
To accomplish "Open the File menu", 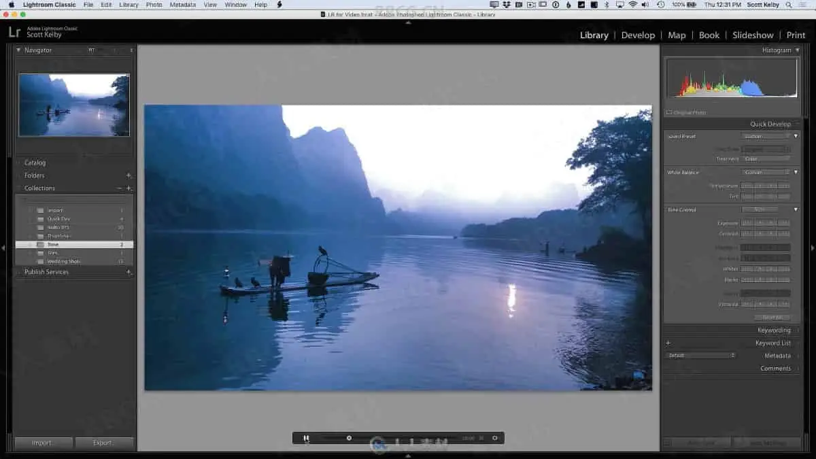I will [88, 5].
